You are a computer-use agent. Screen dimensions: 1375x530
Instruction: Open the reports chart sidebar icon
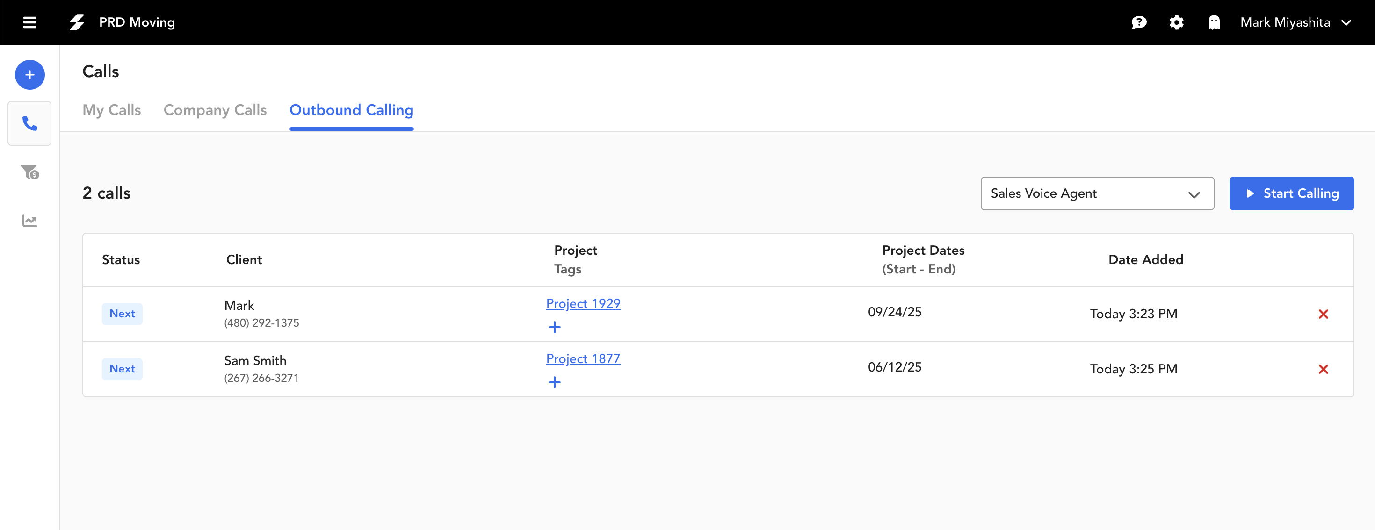pos(30,221)
